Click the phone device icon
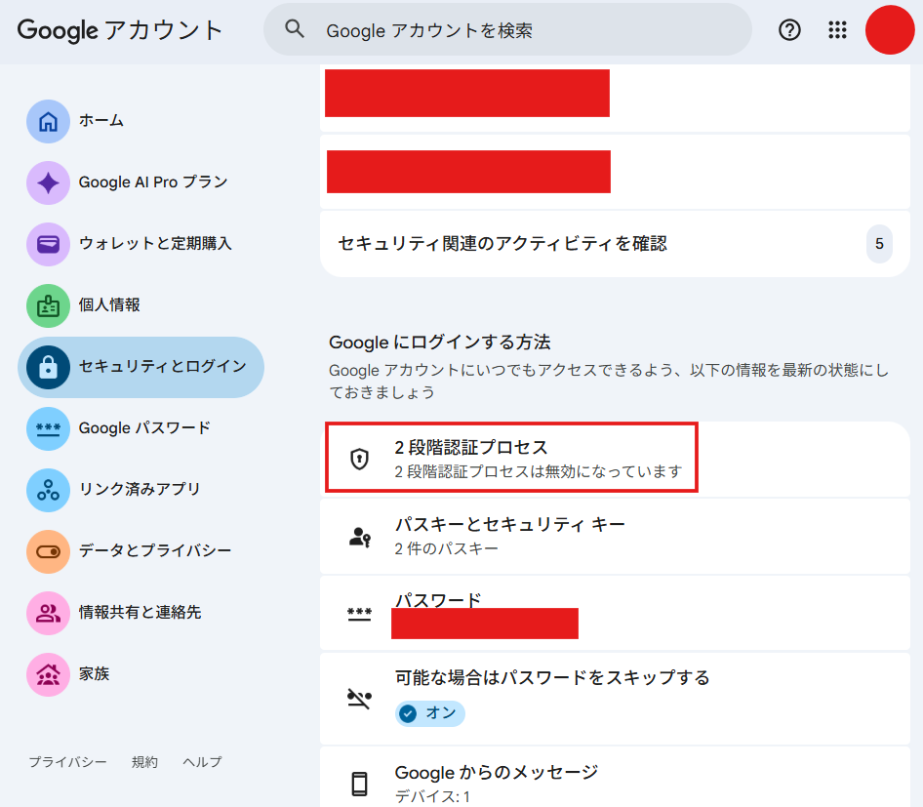The width and height of the screenshot is (923, 807). (x=359, y=784)
